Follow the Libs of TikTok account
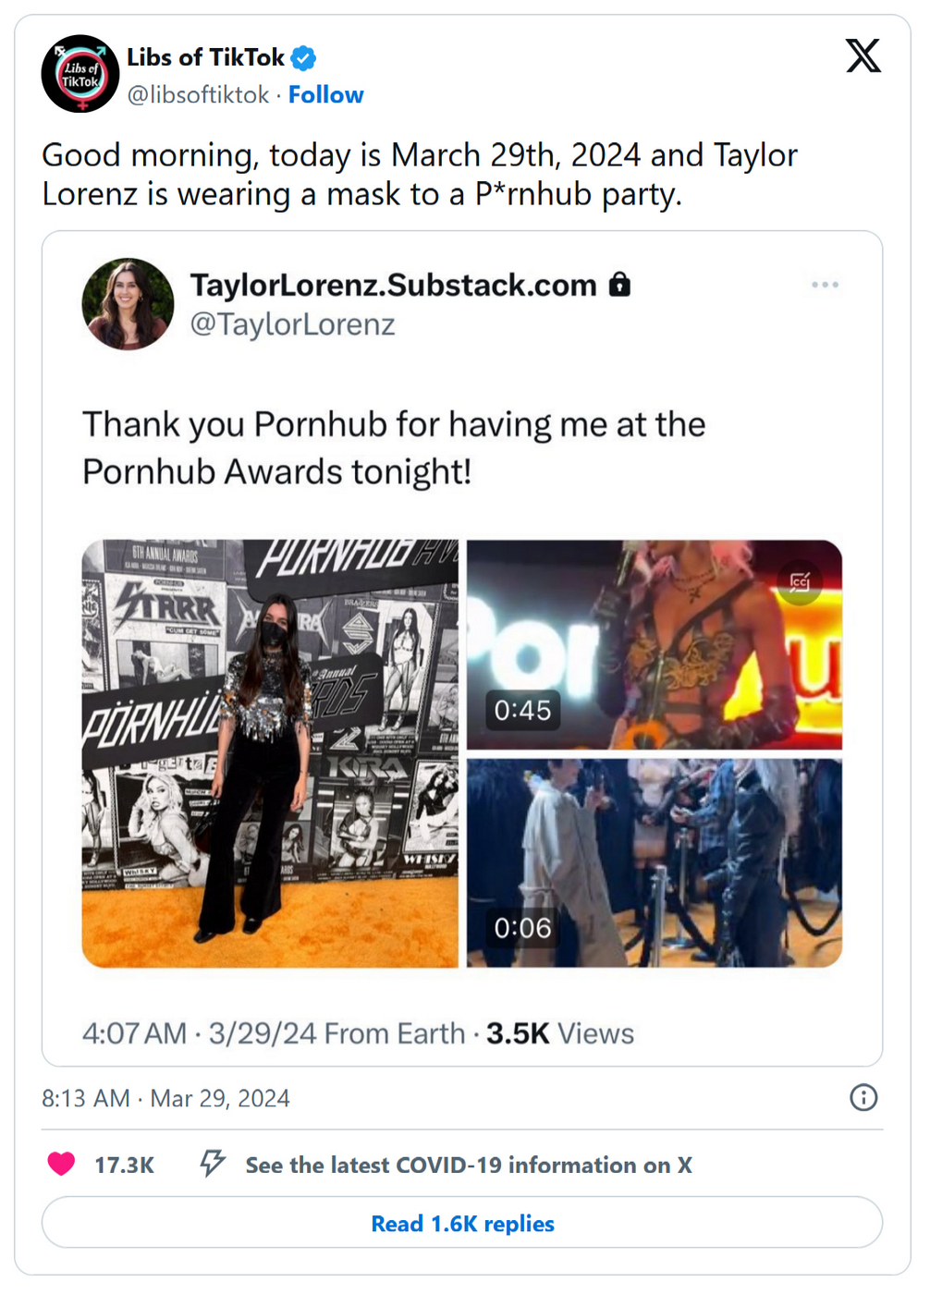 [325, 95]
